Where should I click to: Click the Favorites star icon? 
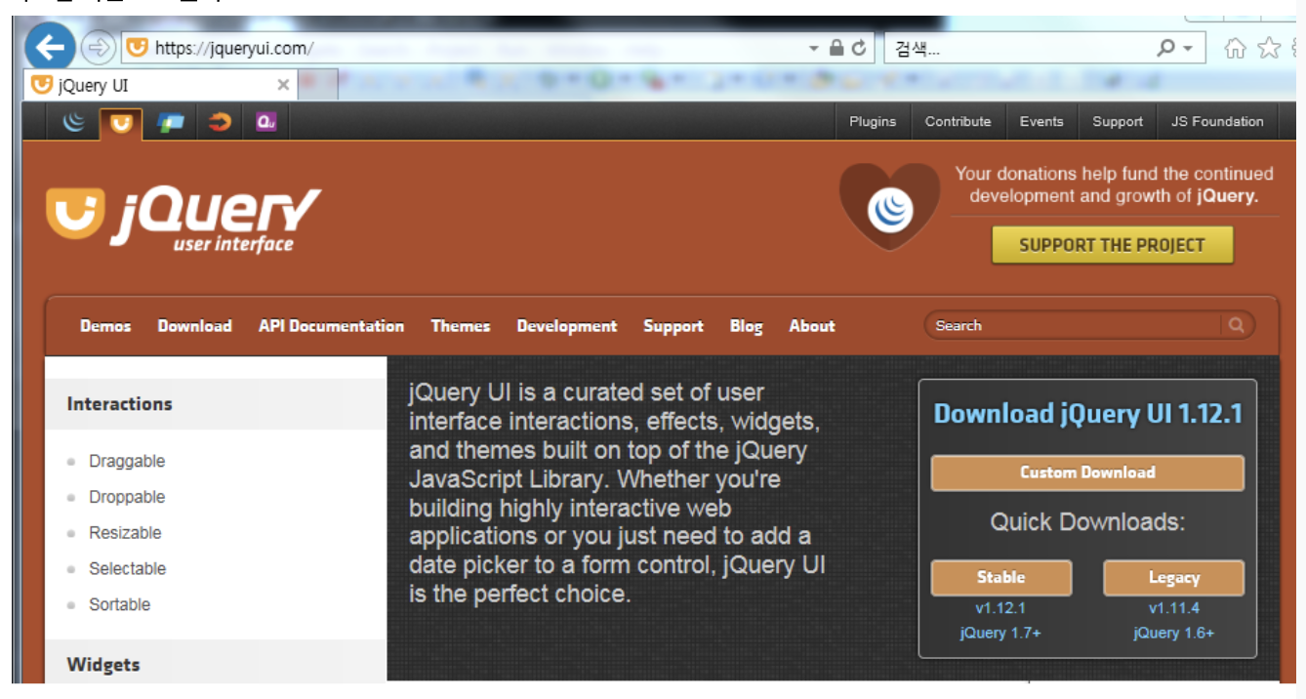pyautogui.click(x=1269, y=47)
